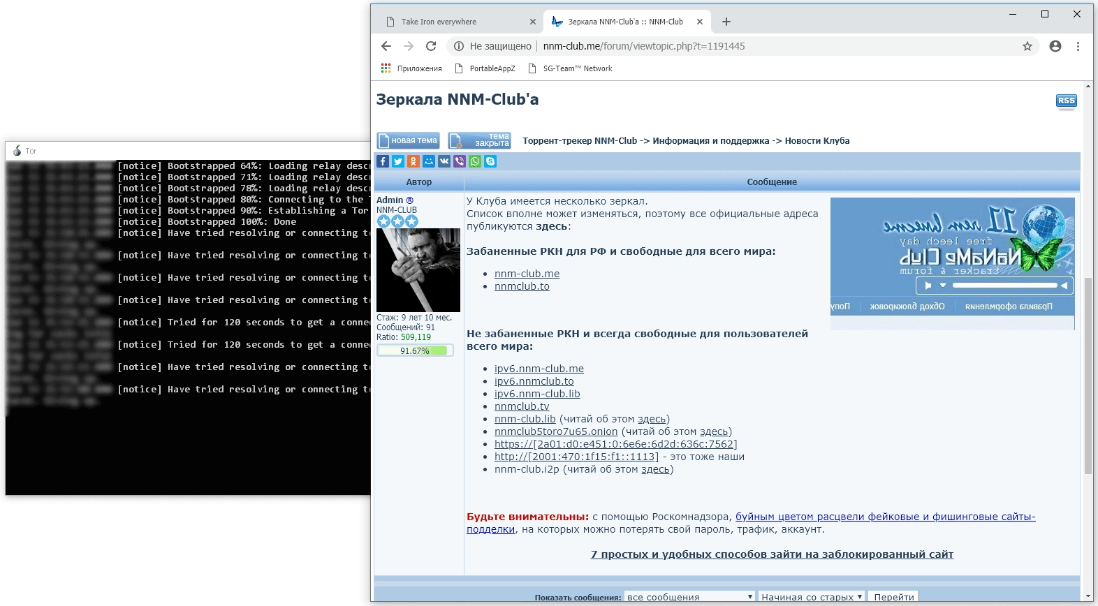Image resolution: width=1098 pixels, height=606 pixels.
Task: Share topic via Skype
Action: point(490,161)
